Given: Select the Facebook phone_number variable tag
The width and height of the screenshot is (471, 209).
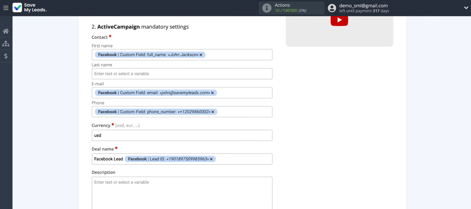Looking at the screenshot, I should 156,112.
